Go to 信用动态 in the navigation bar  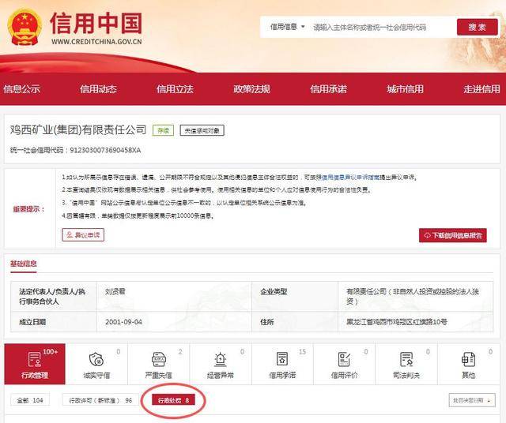click(98, 89)
